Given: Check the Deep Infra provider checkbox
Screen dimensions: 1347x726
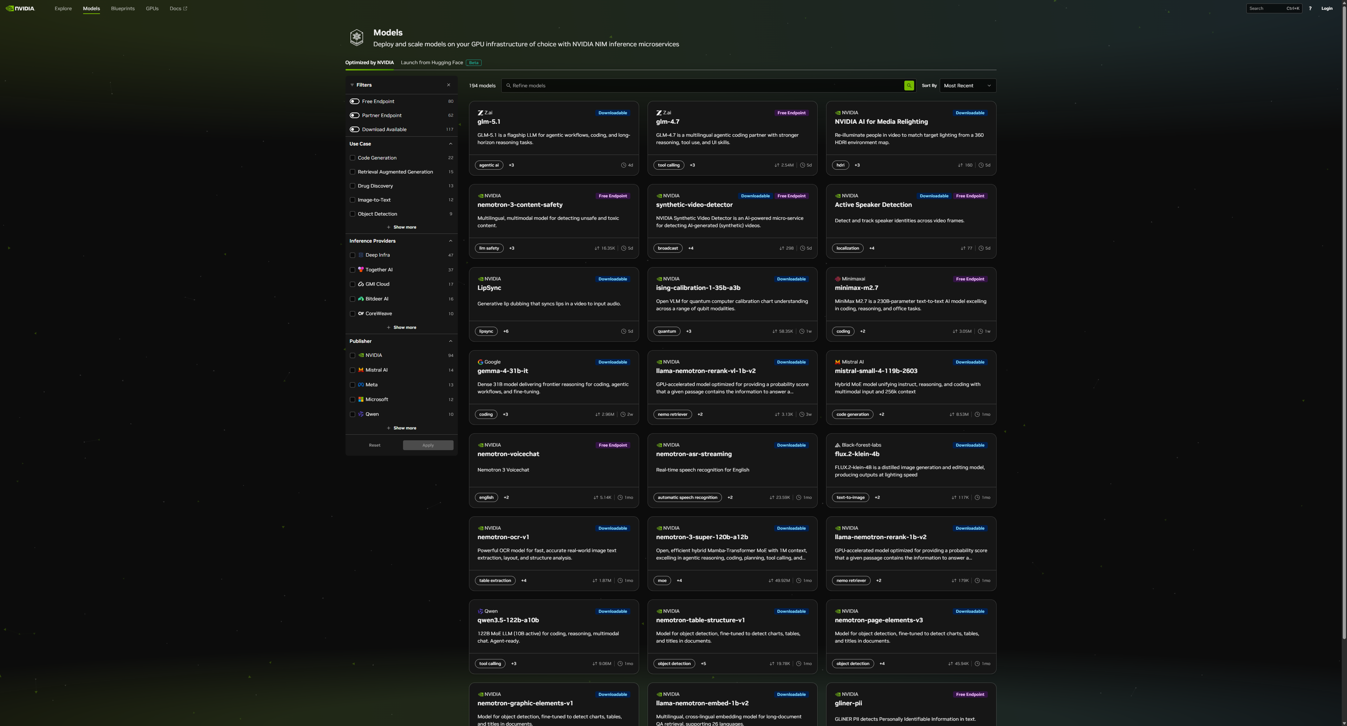Looking at the screenshot, I should [x=353, y=255].
